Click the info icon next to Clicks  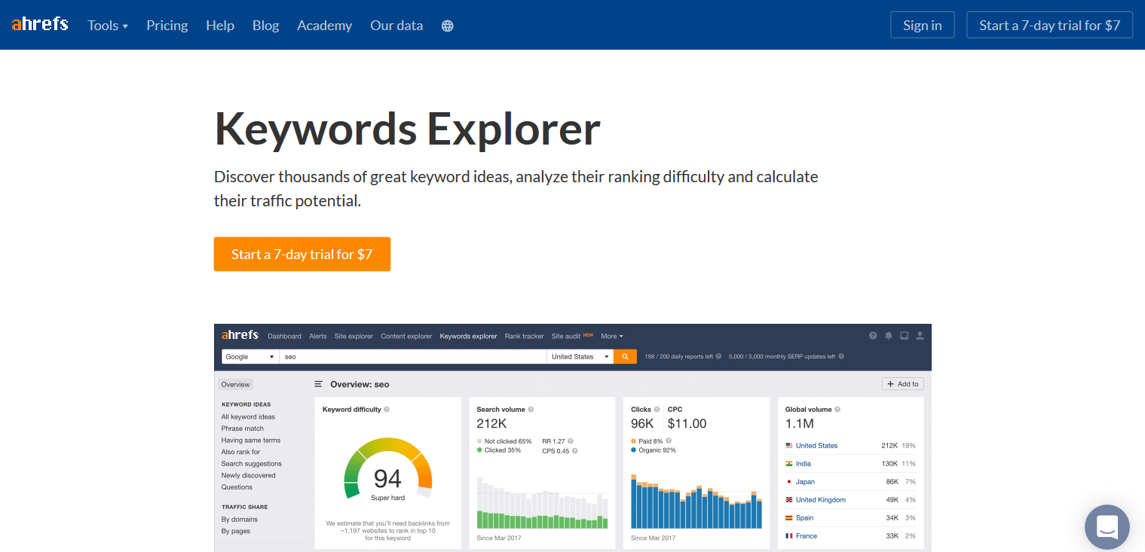pyautogui.click(x=657, y=410)
